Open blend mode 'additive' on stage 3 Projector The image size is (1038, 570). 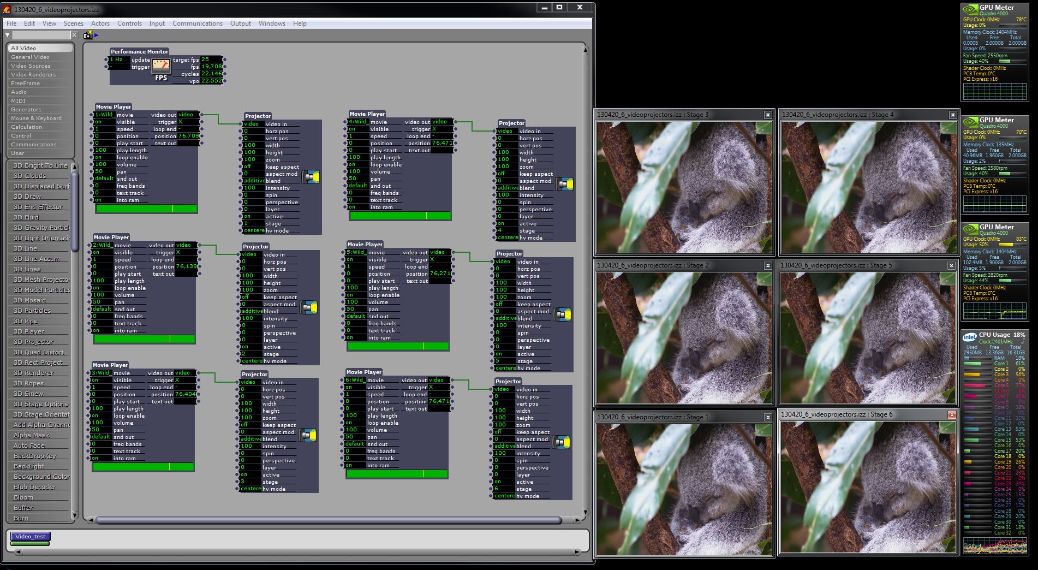[x=250, y=439]
